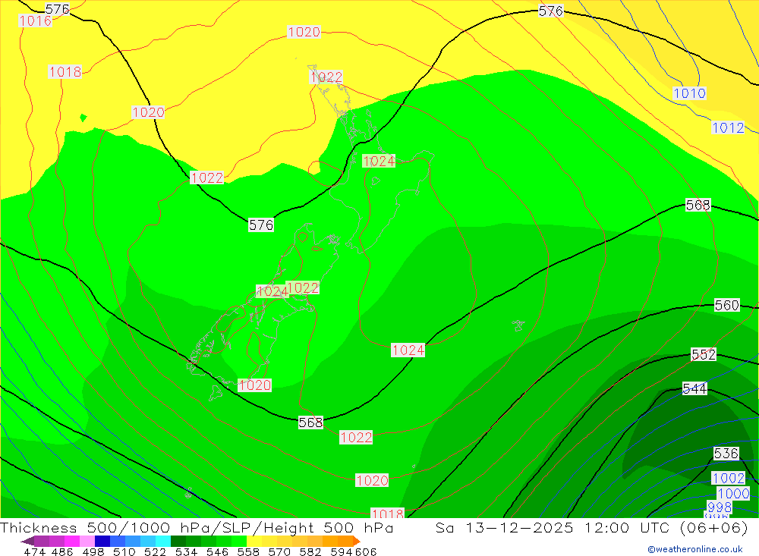Select the pink swatch in the legend bar

pos(87,541)
